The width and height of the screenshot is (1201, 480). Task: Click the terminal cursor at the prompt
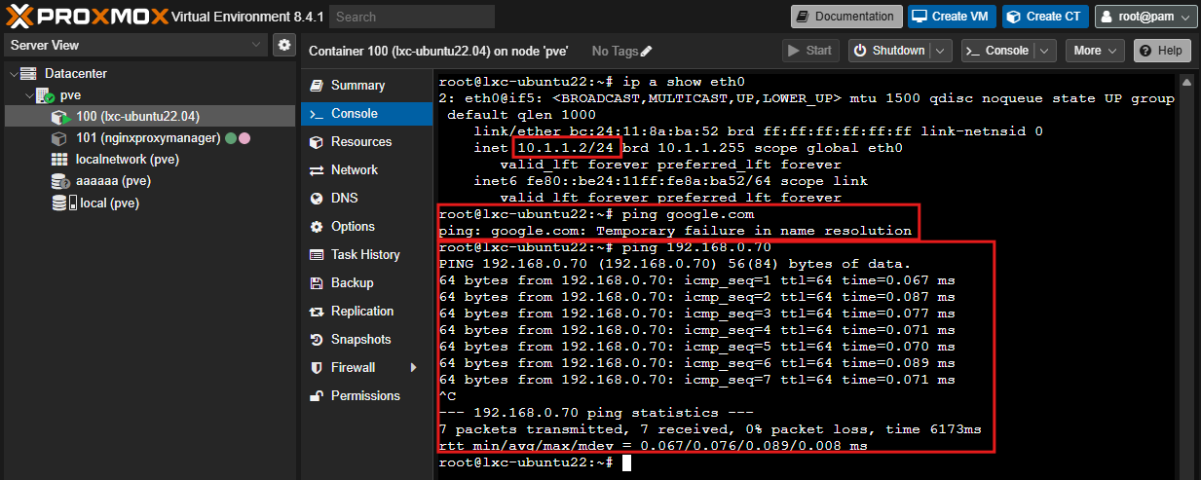(x=627, y=462)
